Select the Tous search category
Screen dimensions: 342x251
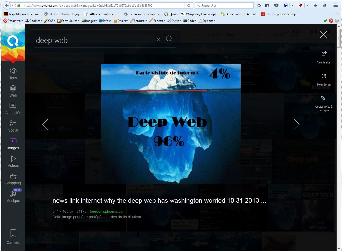point(13,74)
